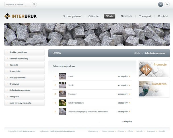View szczegóły for Słupki

point(124,85)
